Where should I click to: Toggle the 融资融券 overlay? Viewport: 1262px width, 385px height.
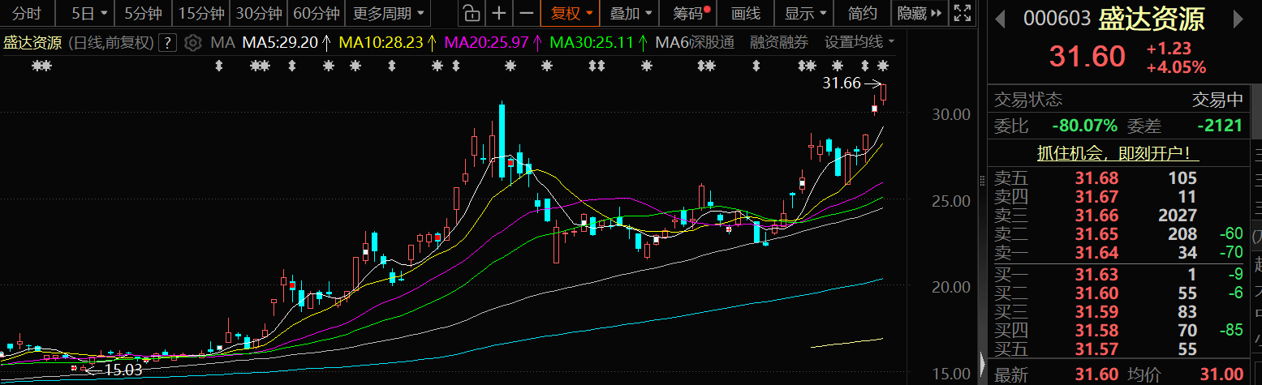click(778, 43)
